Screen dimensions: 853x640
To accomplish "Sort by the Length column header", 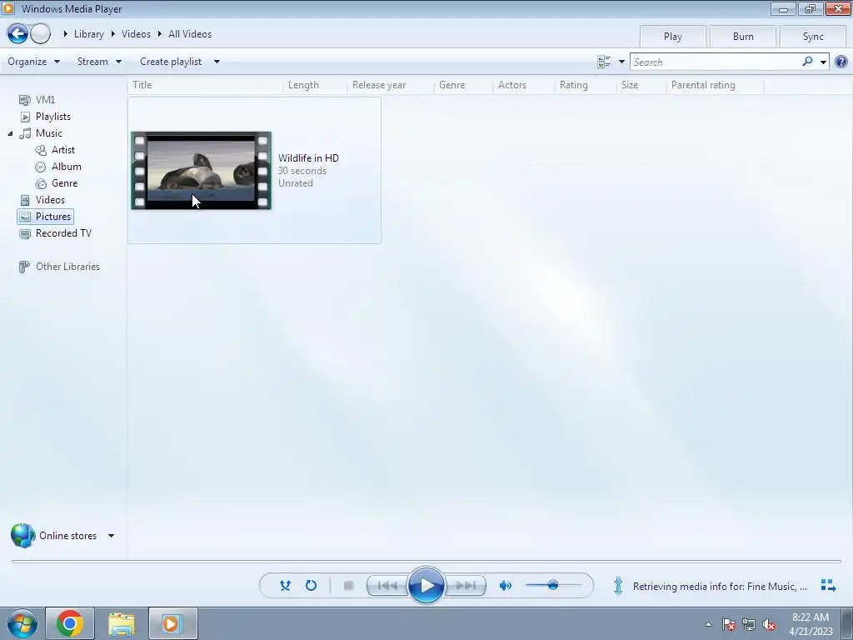I will 315,85.
